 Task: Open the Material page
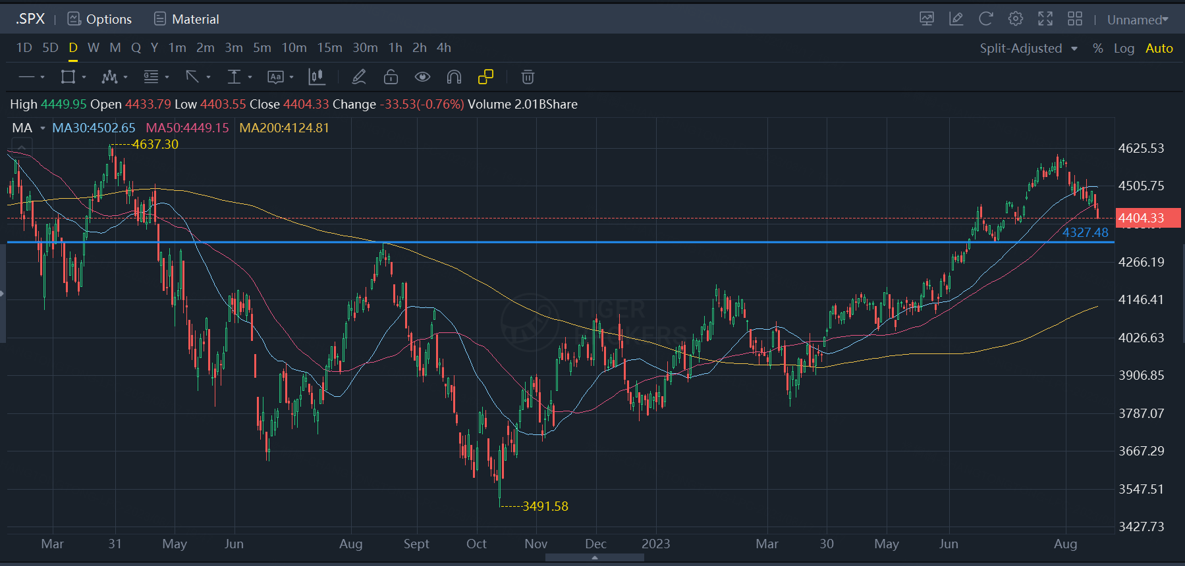point(196,19)
